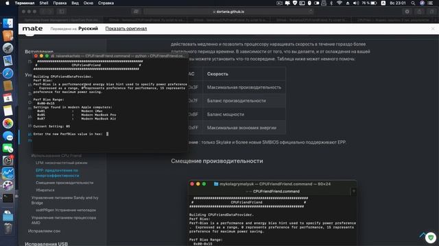Open Messages app in the Dock
Image resolution: width=439 pixels, height=246 pixels.
coord(8,136)
